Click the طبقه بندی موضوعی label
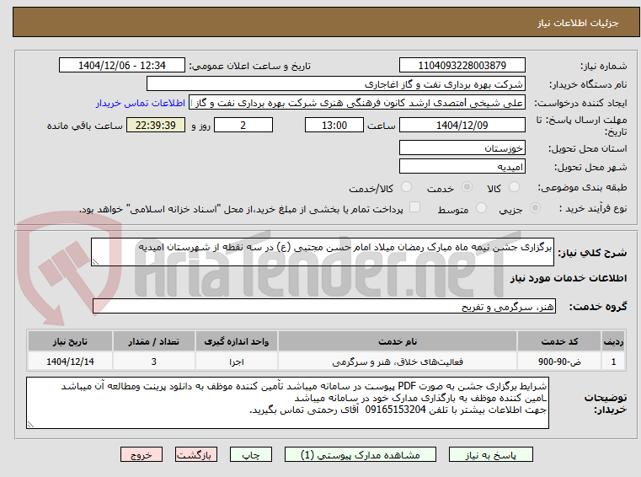641x477 pixels. 582,187
